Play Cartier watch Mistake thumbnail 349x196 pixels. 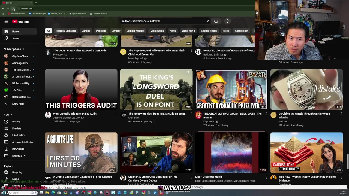tap(306, 90)
